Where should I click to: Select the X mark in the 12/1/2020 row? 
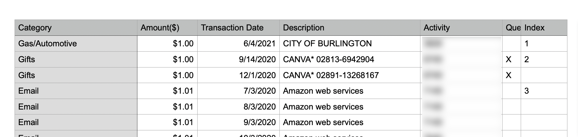(509, 75)
